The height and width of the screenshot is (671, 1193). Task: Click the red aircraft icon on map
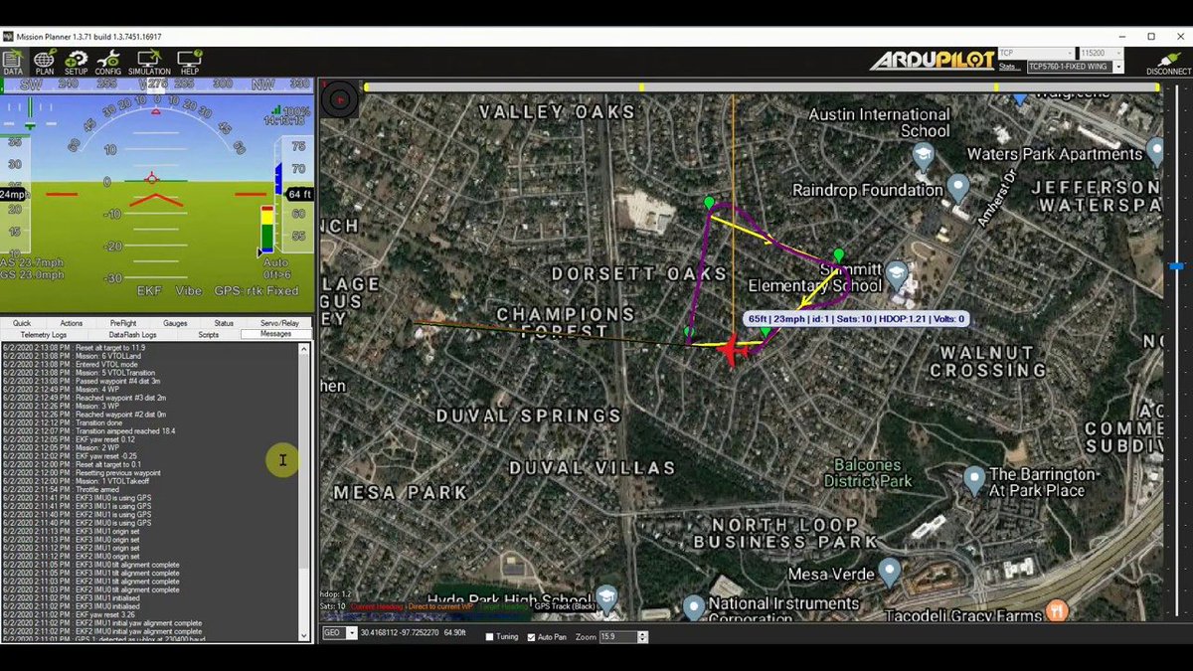pyautogui.click(x=732, y=351)
